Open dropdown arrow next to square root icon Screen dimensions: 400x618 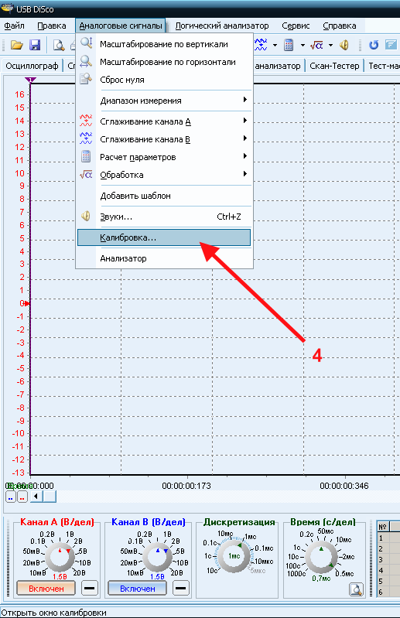point(330,45)
